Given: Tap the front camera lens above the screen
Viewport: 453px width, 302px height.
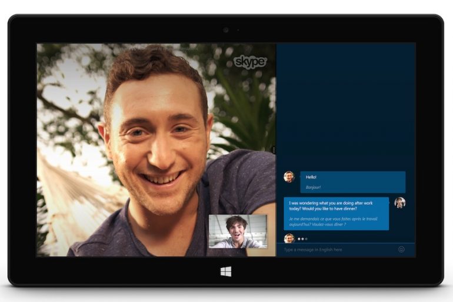Looking at the screenshot, I should pyautogui.click(x=226, y=29).
